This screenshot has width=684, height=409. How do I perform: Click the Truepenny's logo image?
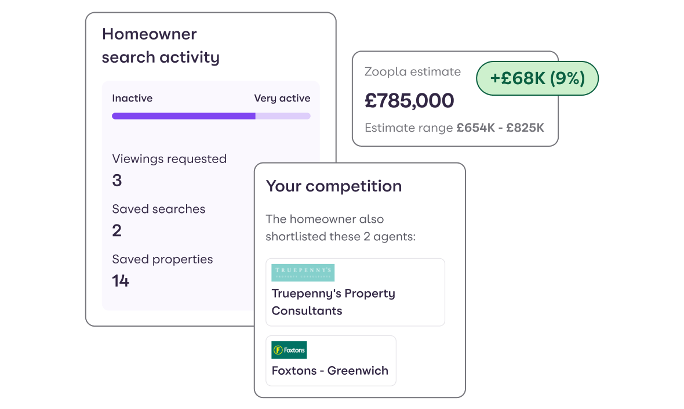tap(303, 272)
